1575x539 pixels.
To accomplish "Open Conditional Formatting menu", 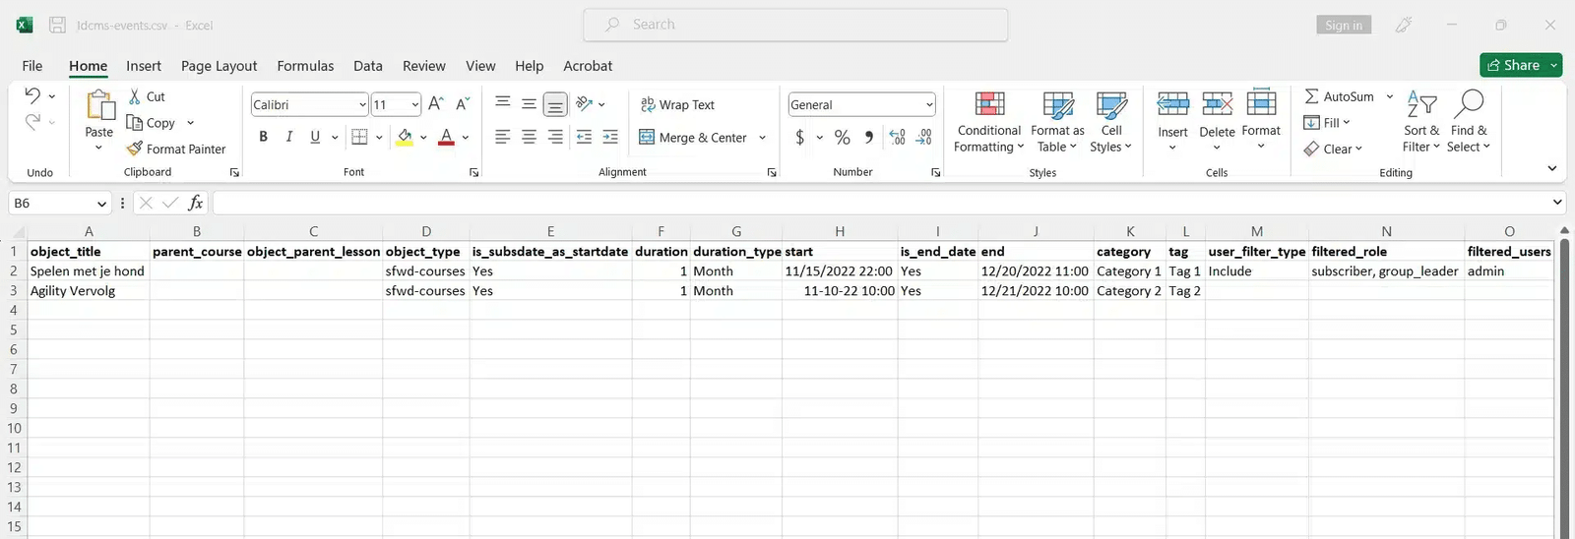I will tap(989, 122).
